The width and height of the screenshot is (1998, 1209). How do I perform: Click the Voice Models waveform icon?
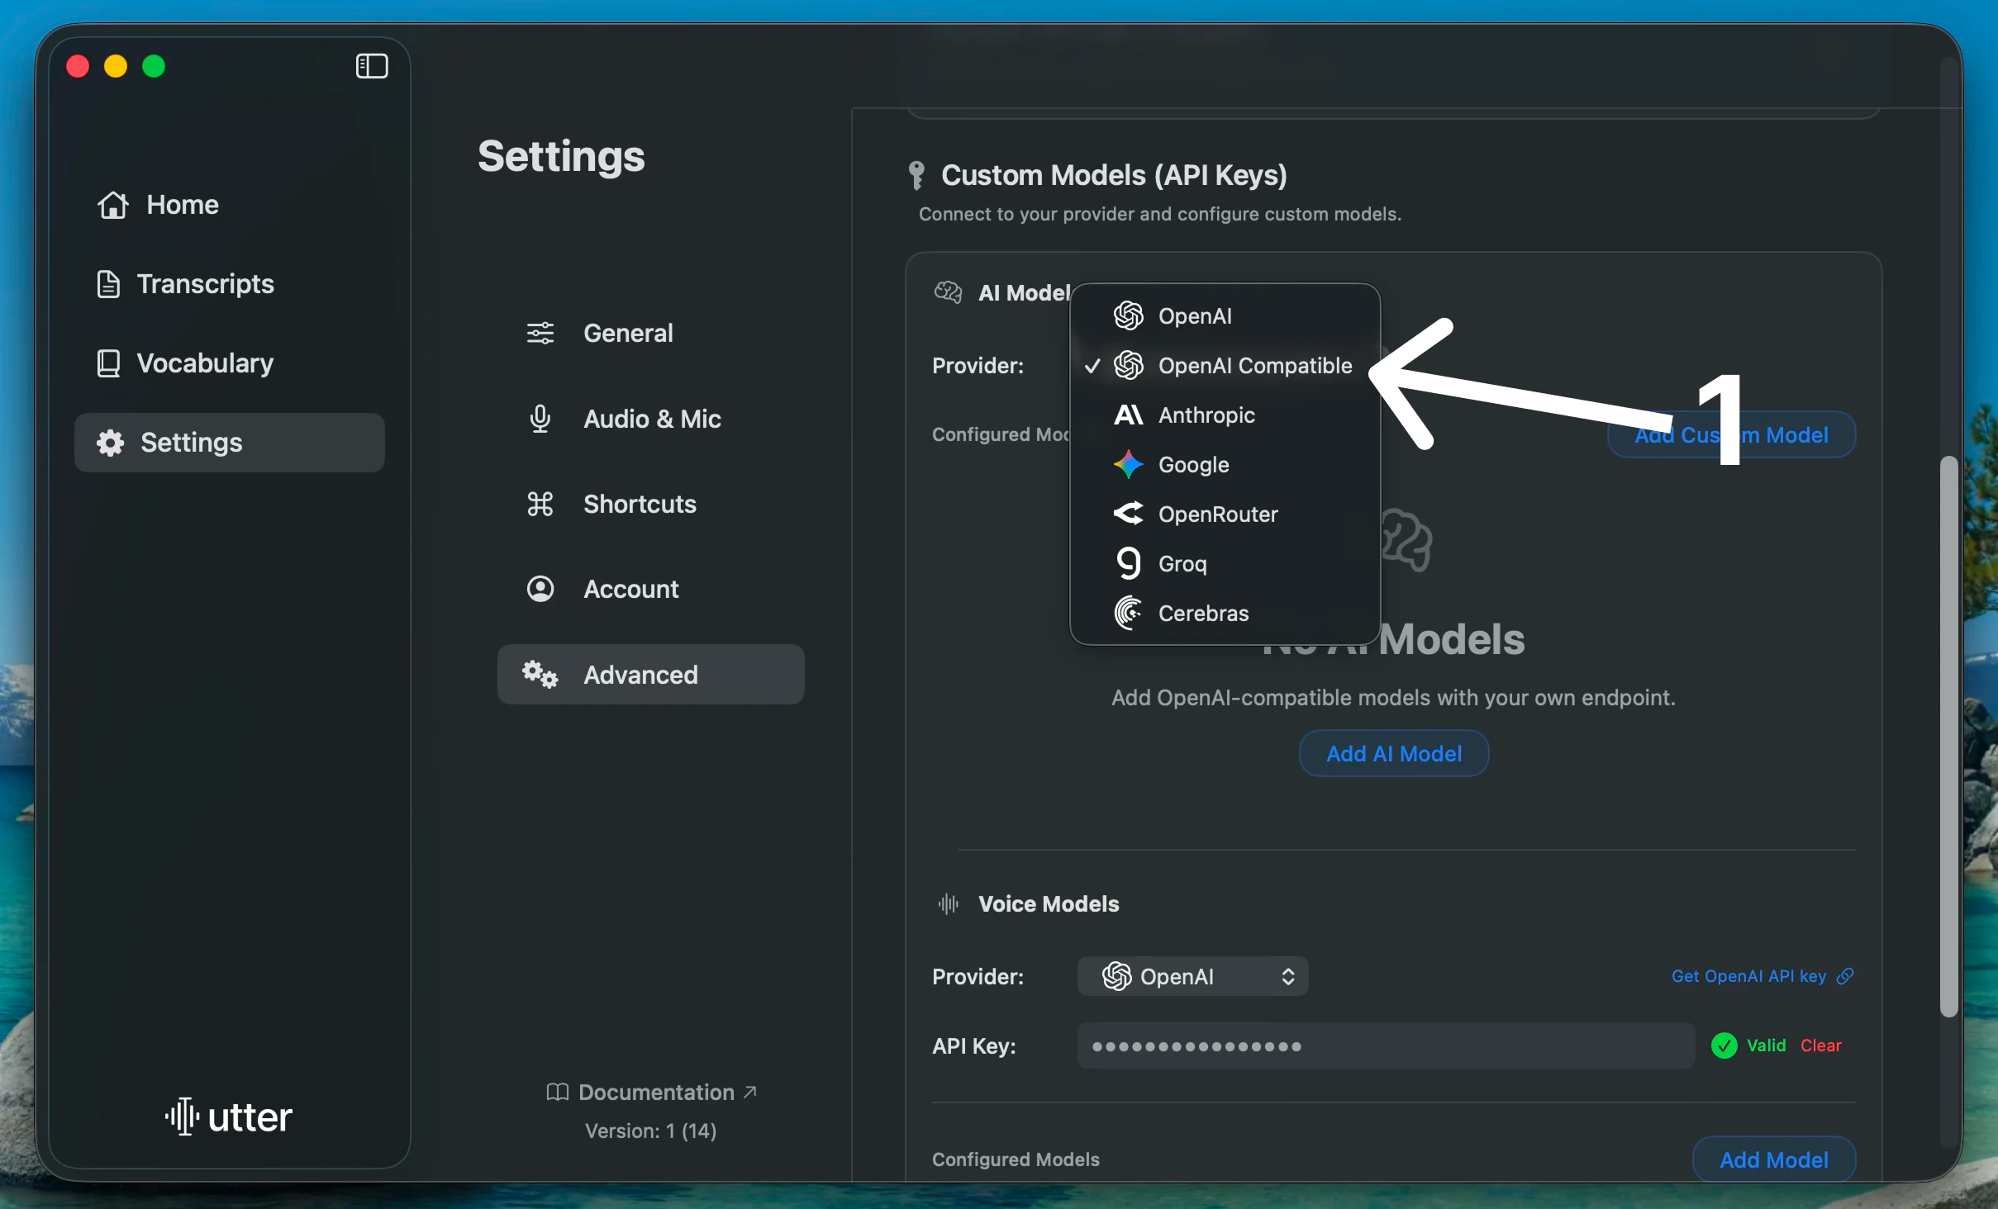click(947, 904)
